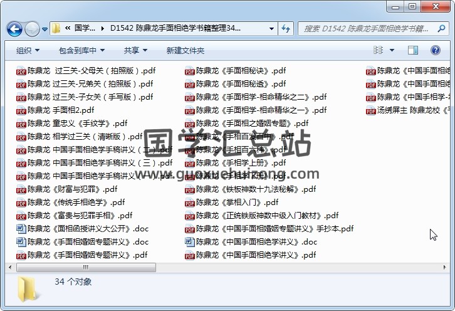
Task: Open the recent pages dropdown arrow
Action: point(44,29)
